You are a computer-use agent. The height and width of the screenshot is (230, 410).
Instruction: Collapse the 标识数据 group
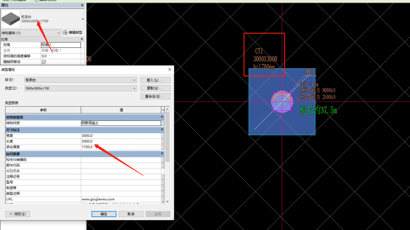pyautogui.click(x=162, y=154)
